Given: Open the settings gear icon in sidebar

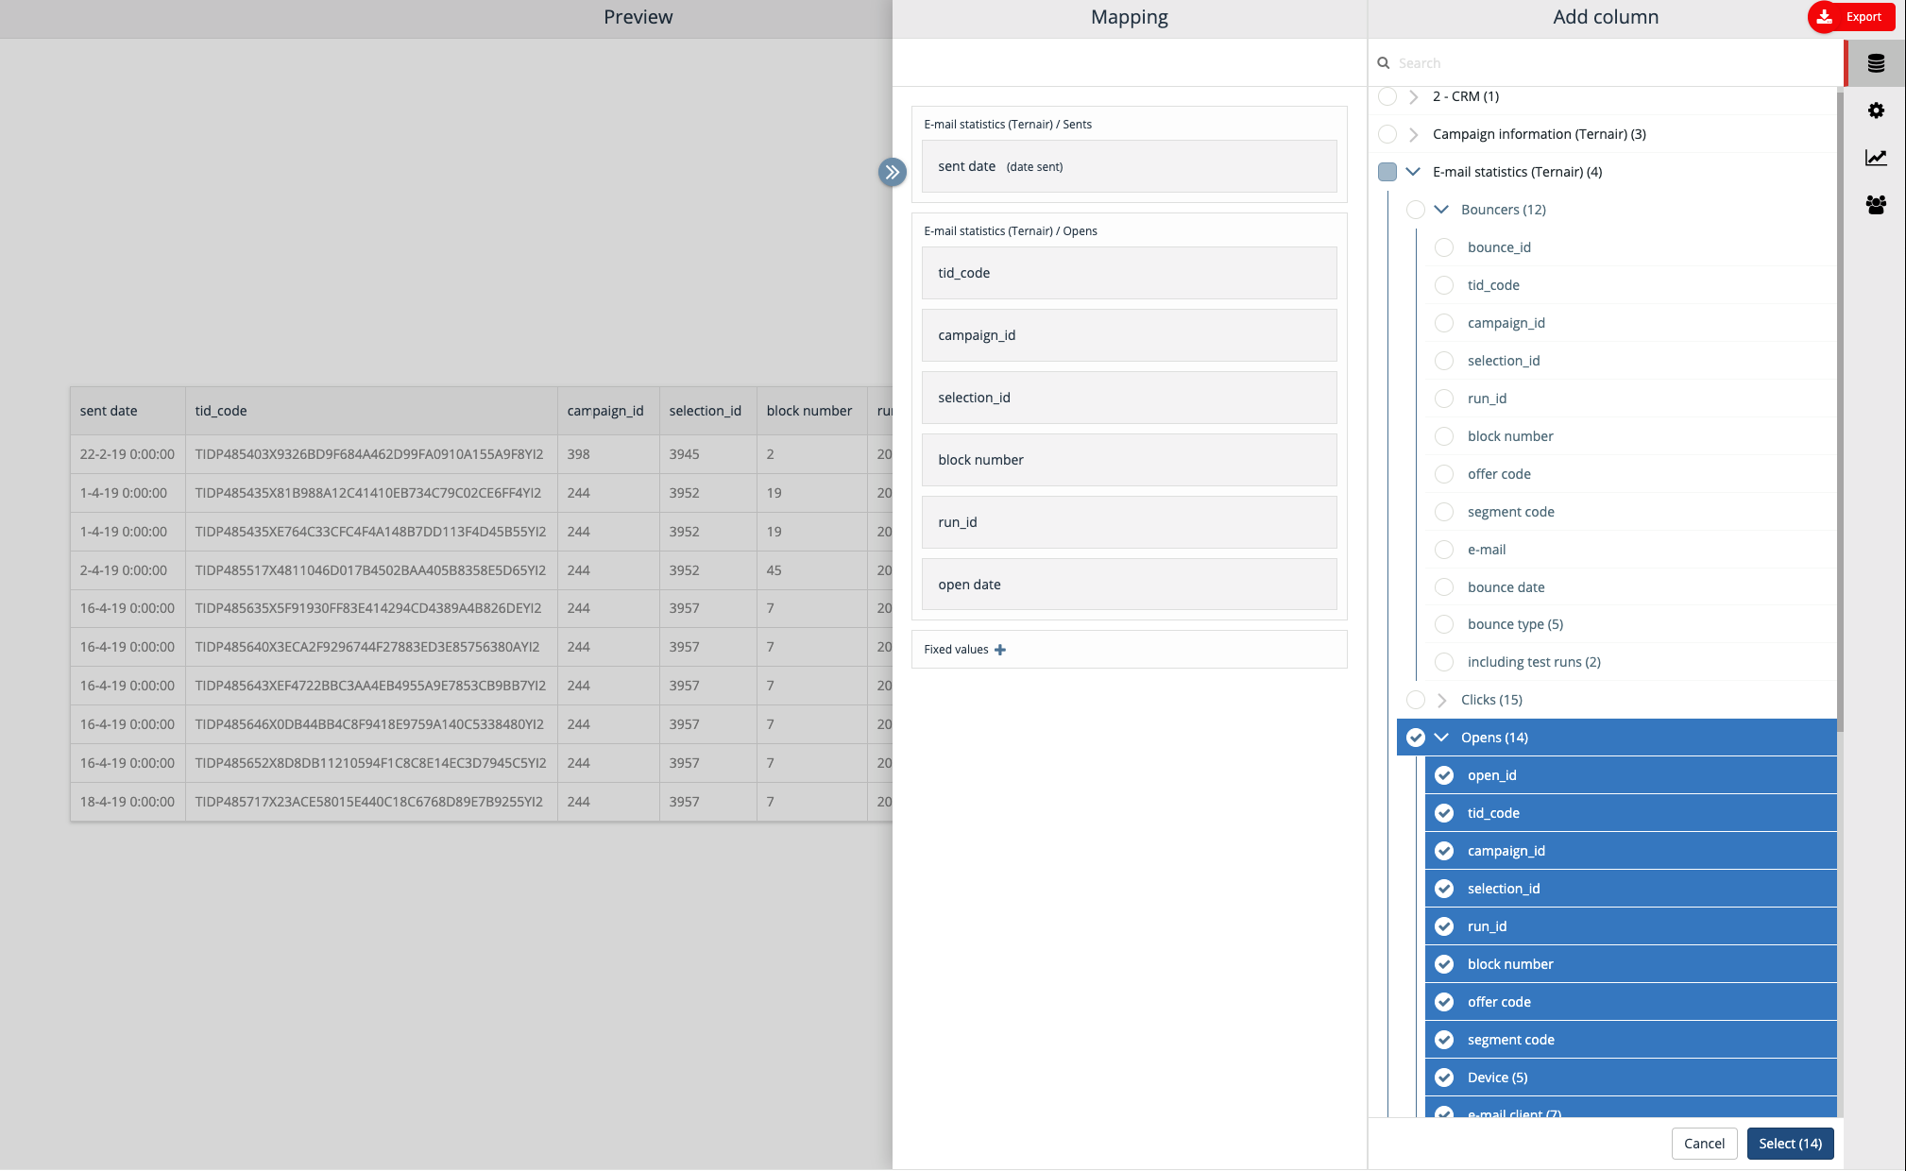Looking at the screenshot, I should point(1876,110).
